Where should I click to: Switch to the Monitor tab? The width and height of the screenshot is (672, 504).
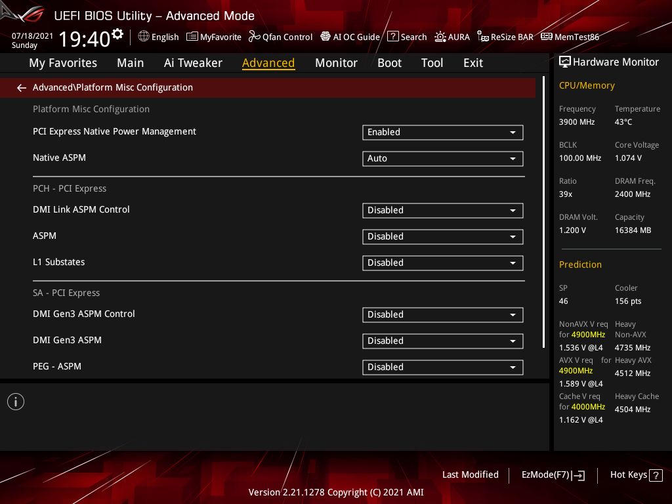click(336, 63)
